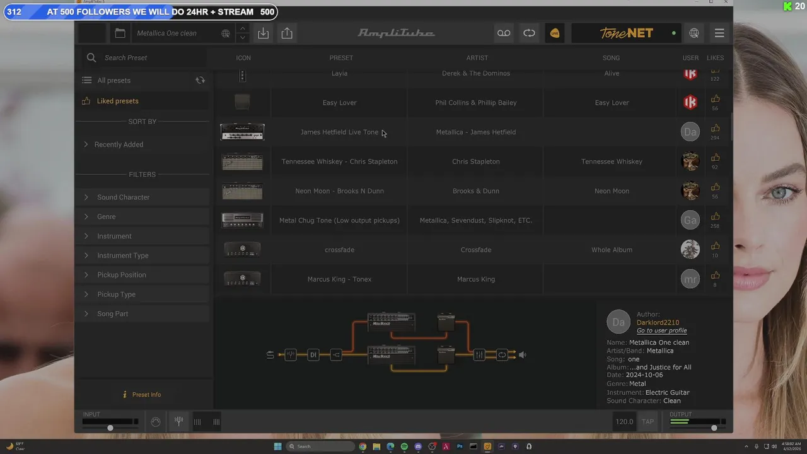
Task: Like the Neon Moon preset thumbs-up
Action: tap(715, 187)
